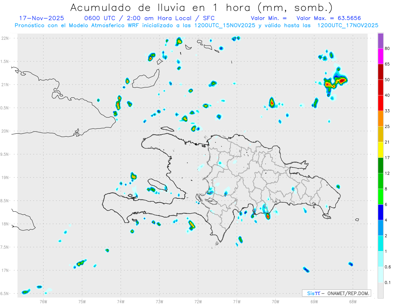396x306 pixels.
Task: Click the legend value '80'
Action: pyautogui.click(x=387, y=49)
